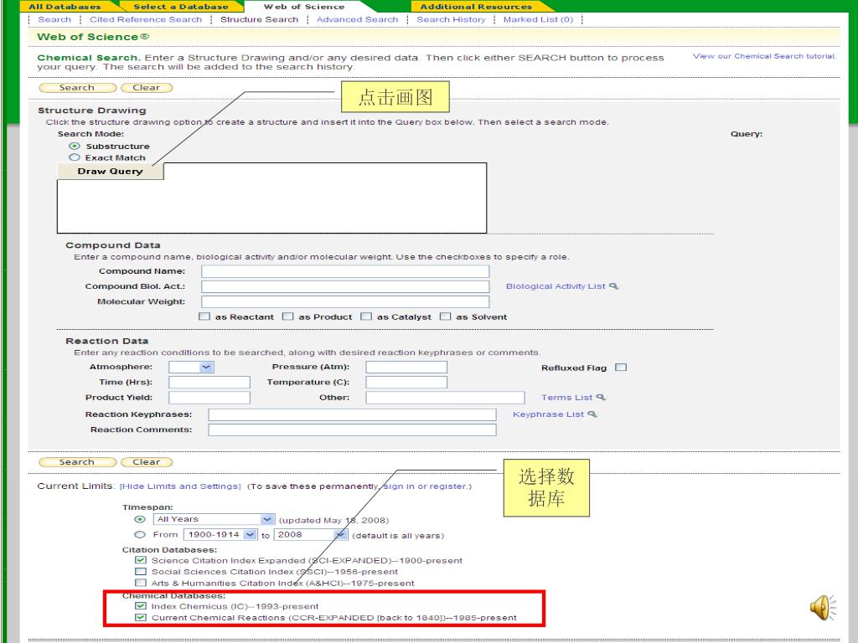This screenshot has height=643, width=858.
Task: Open the 'to' year 2008 dropdown
Action: 310,535
